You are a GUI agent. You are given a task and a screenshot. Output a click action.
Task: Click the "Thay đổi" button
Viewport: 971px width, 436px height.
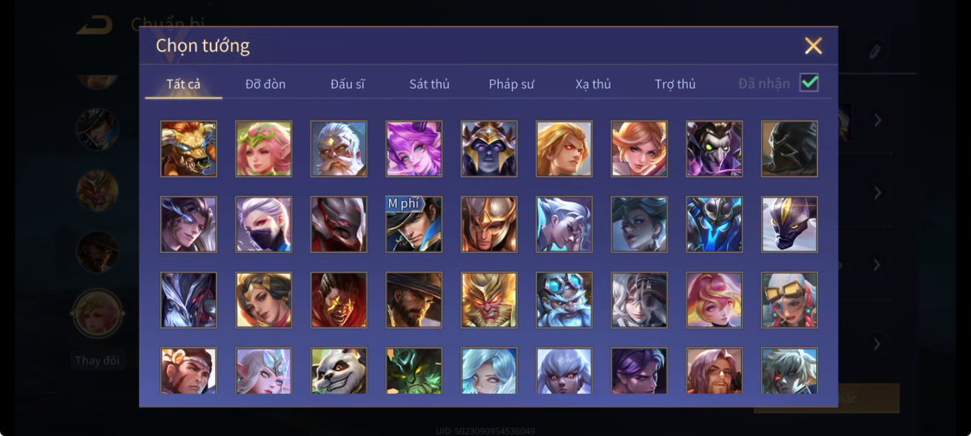[x=97, y=360]
